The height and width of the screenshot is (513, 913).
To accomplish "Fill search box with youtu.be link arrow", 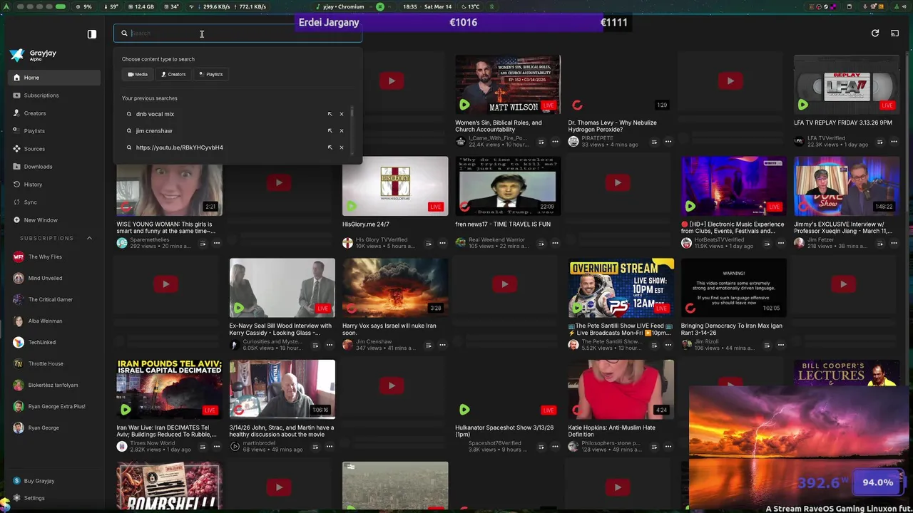I will tap(330, 147).
